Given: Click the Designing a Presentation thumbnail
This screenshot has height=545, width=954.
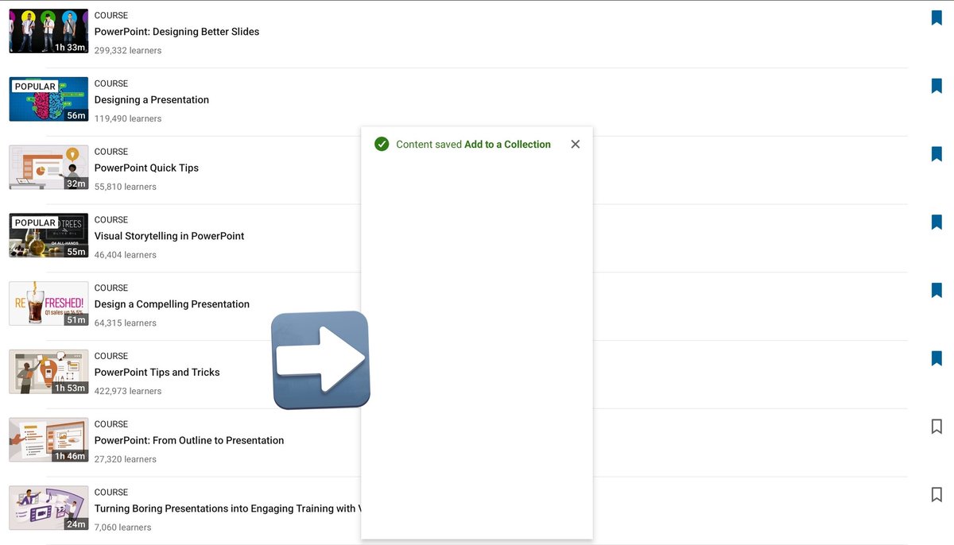Looking at the screenshot, I should click(48, 99).
